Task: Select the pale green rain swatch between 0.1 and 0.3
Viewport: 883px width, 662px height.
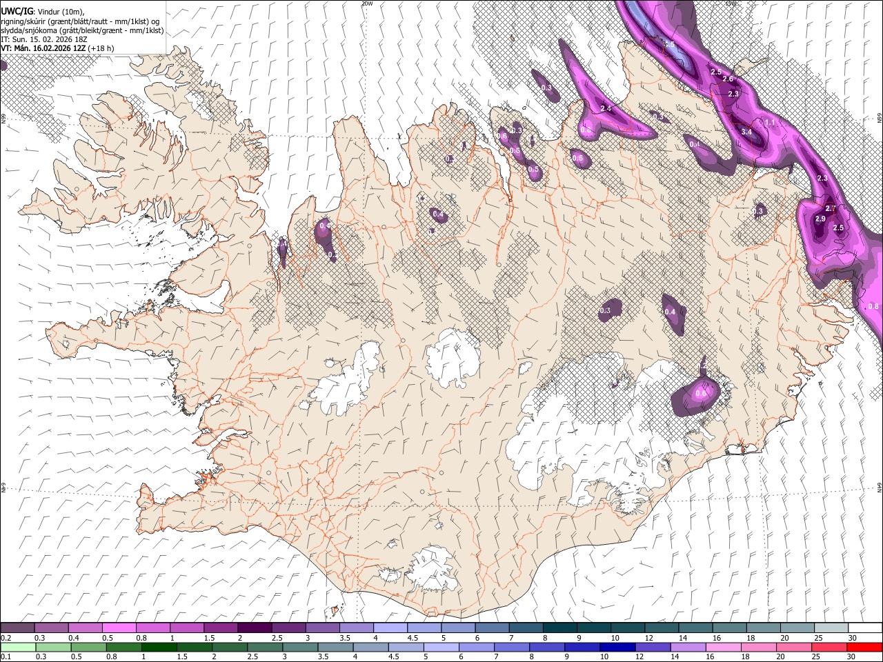Action: (19, 647)
